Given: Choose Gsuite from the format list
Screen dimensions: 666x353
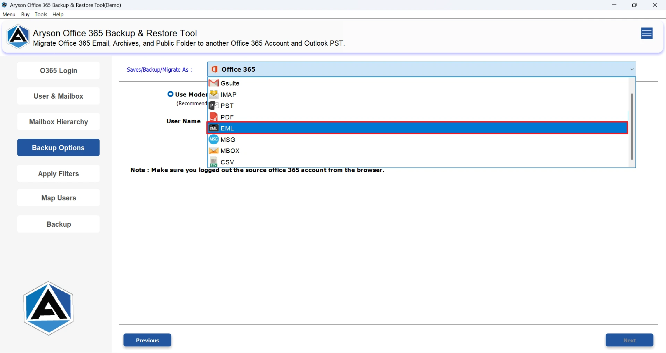Looking at the screenshot, I should click(x=418, y=83).
